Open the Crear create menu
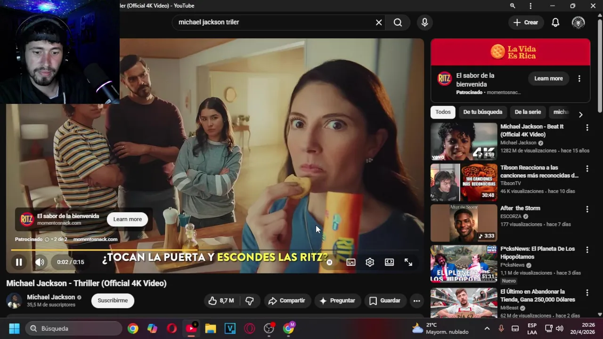The image size is (603, 339). point(526,22)
